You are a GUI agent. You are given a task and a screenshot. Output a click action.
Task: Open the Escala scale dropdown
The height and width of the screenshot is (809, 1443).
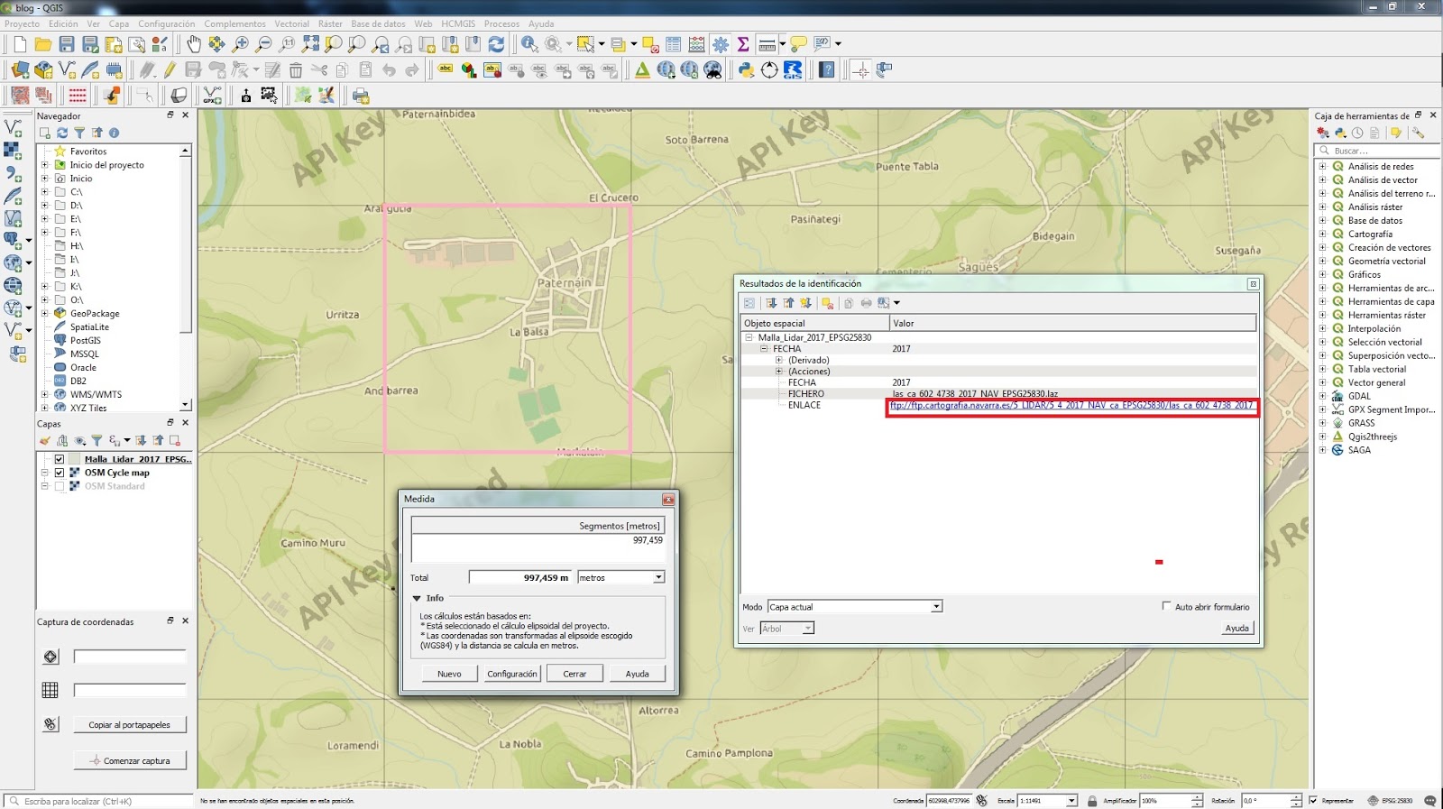1071,800
